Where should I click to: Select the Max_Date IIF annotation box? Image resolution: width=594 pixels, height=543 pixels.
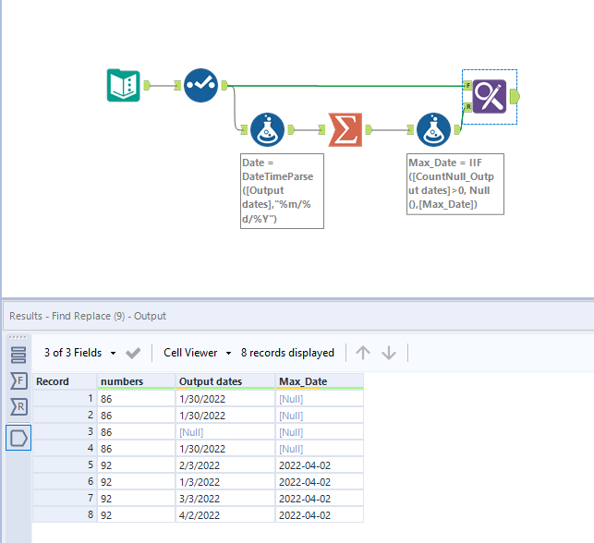coord(455,184)
